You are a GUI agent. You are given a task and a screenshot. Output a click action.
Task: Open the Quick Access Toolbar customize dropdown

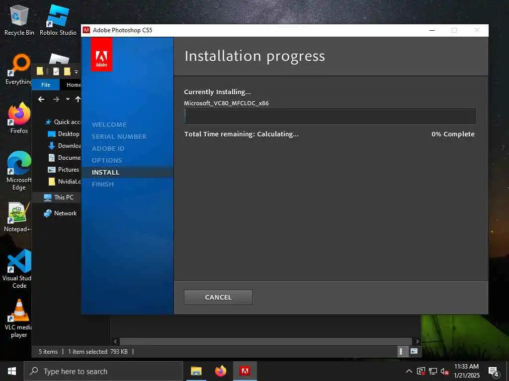point(76,71)
